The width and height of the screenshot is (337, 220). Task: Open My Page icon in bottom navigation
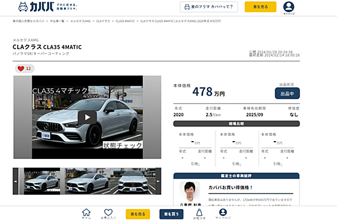(223, 214)
